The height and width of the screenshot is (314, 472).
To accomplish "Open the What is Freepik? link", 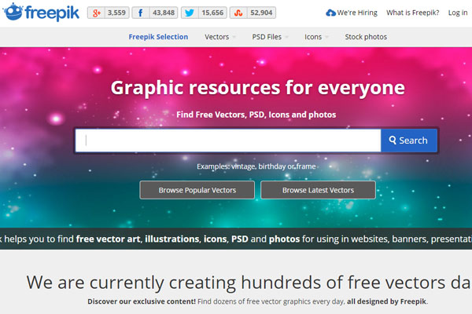I will click(x=413, y=13).
